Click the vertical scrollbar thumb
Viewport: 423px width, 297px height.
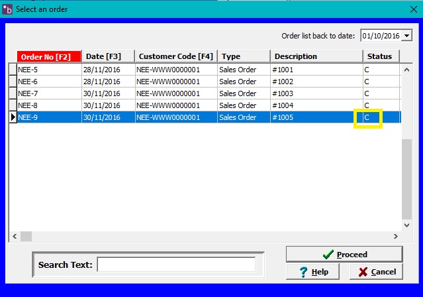coord(407,179)
